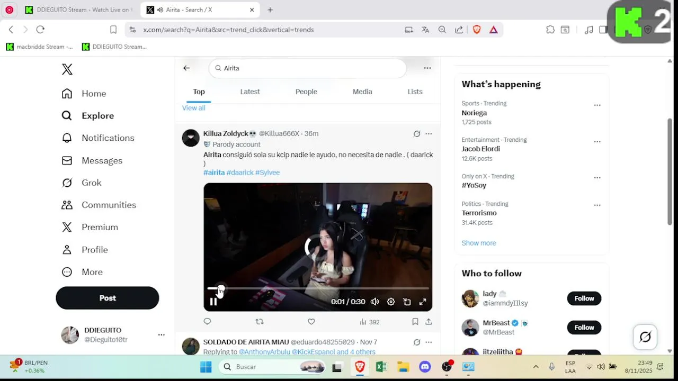Click the Airita search field
Screen dimensions: 678x381
(x=308, y=68)
